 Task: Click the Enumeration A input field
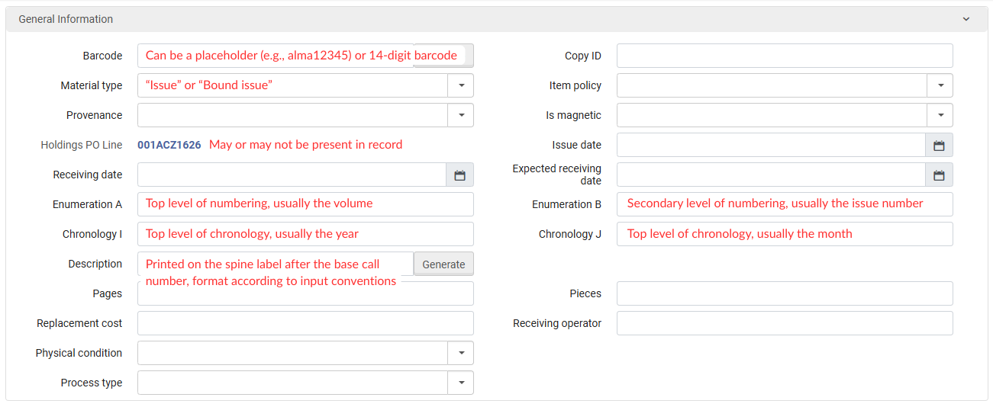[305, 204]
